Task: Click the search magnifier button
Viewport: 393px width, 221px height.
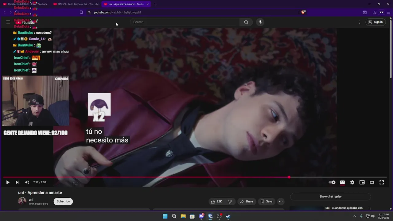Action: coord(246,22)
